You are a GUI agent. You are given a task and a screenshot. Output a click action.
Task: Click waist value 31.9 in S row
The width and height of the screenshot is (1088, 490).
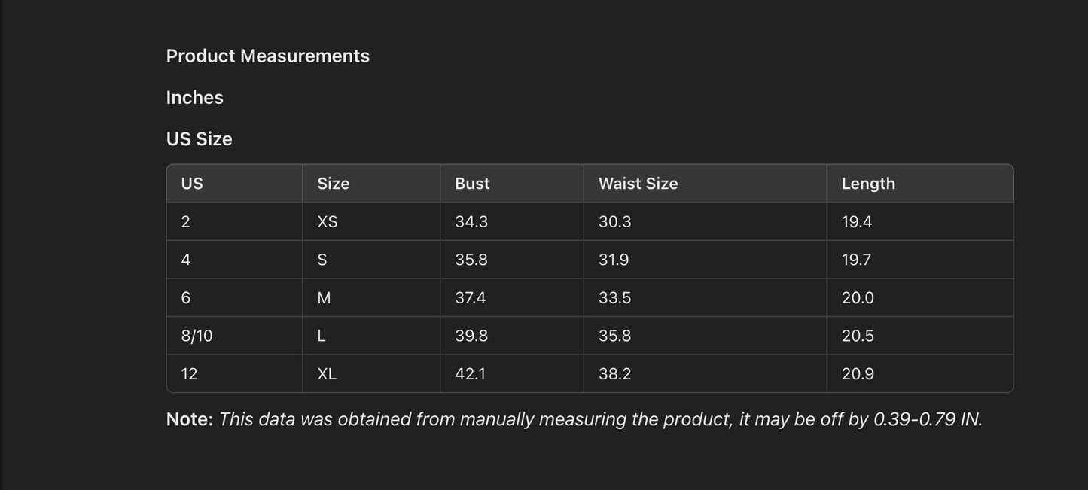614,260
